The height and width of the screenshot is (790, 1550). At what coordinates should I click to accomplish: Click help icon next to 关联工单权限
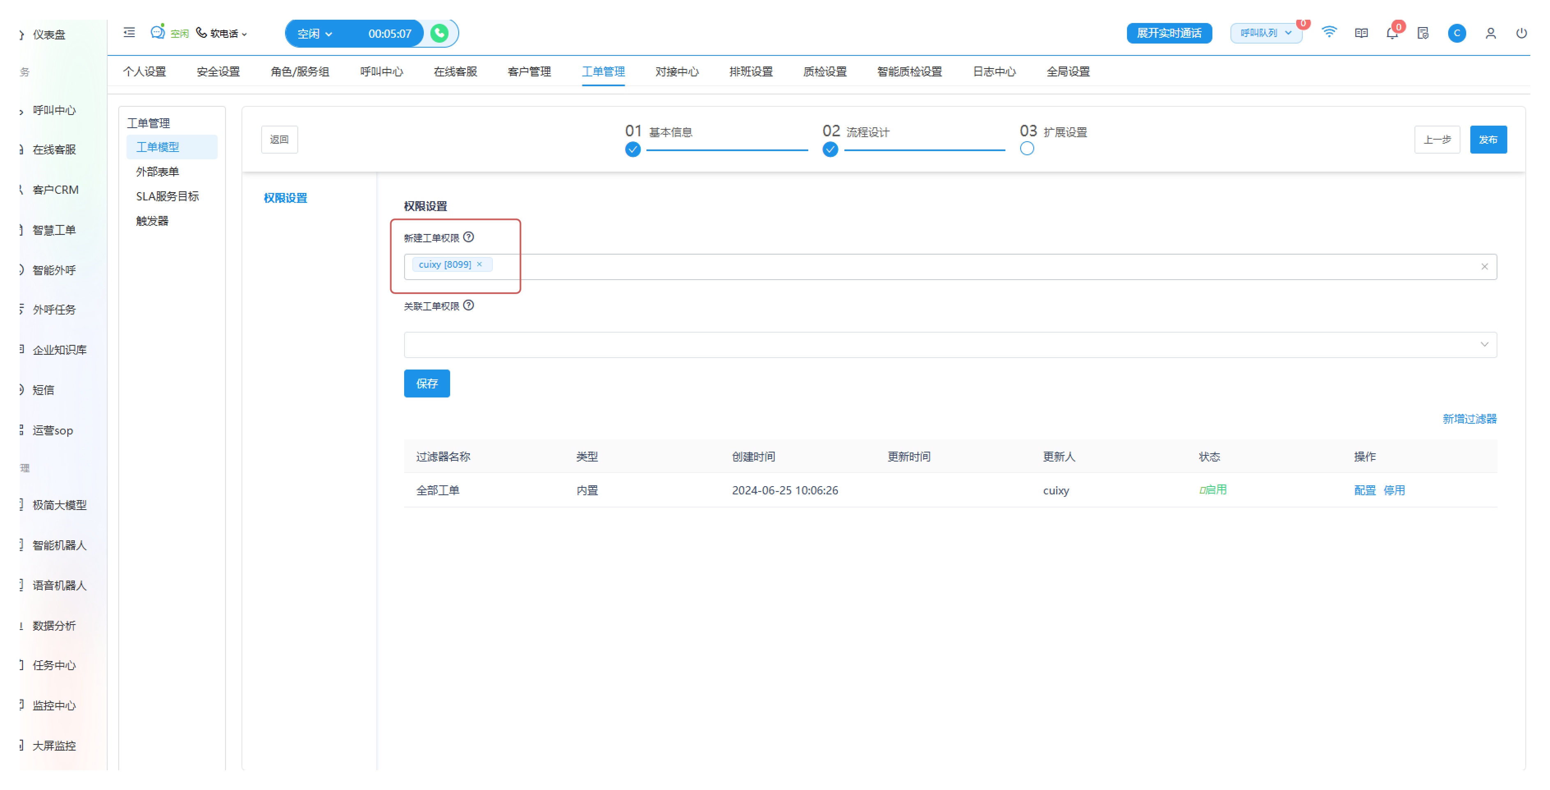469,305
